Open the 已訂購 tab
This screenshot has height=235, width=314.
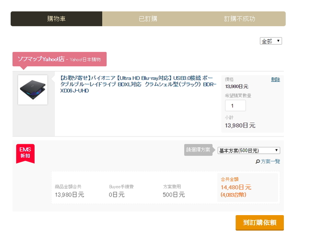[148, 19]
